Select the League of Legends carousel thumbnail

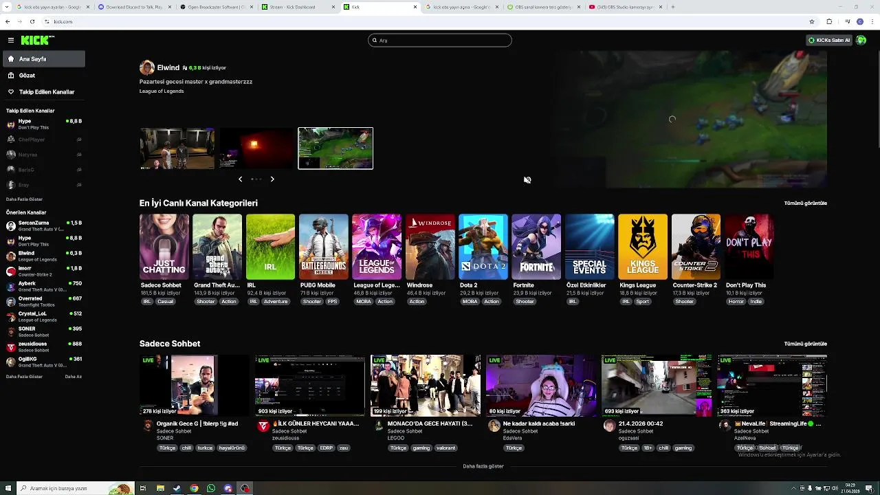[335, 148]
